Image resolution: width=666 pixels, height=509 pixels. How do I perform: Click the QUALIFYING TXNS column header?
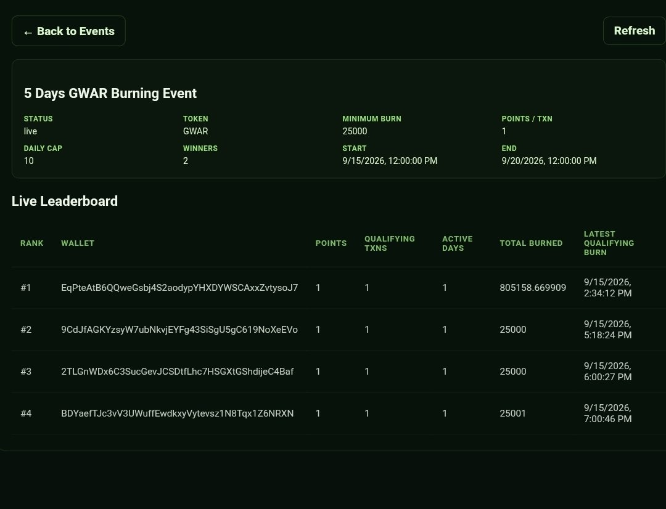pos(390,243)
